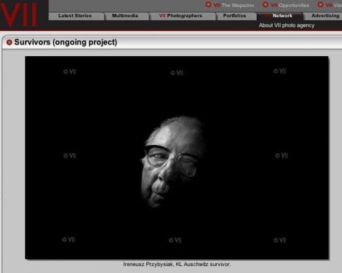
Task: Select the Network tab
Action: click(x=280, y=16)
